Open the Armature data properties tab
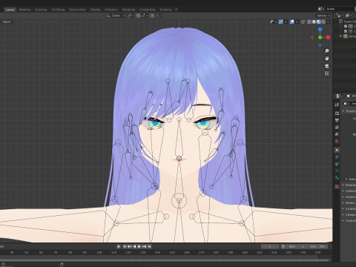 [x=337, y=171]
